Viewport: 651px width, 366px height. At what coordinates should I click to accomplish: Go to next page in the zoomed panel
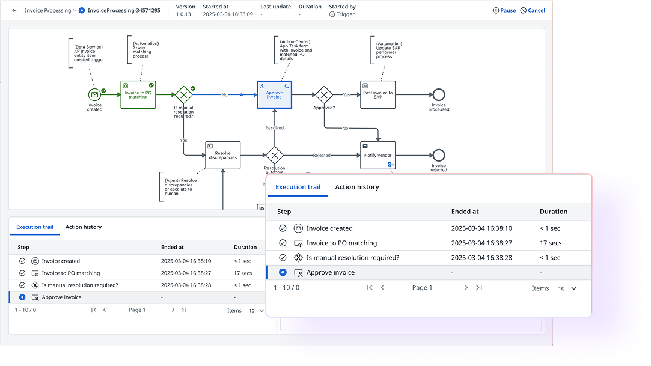[x=466, y=287]
